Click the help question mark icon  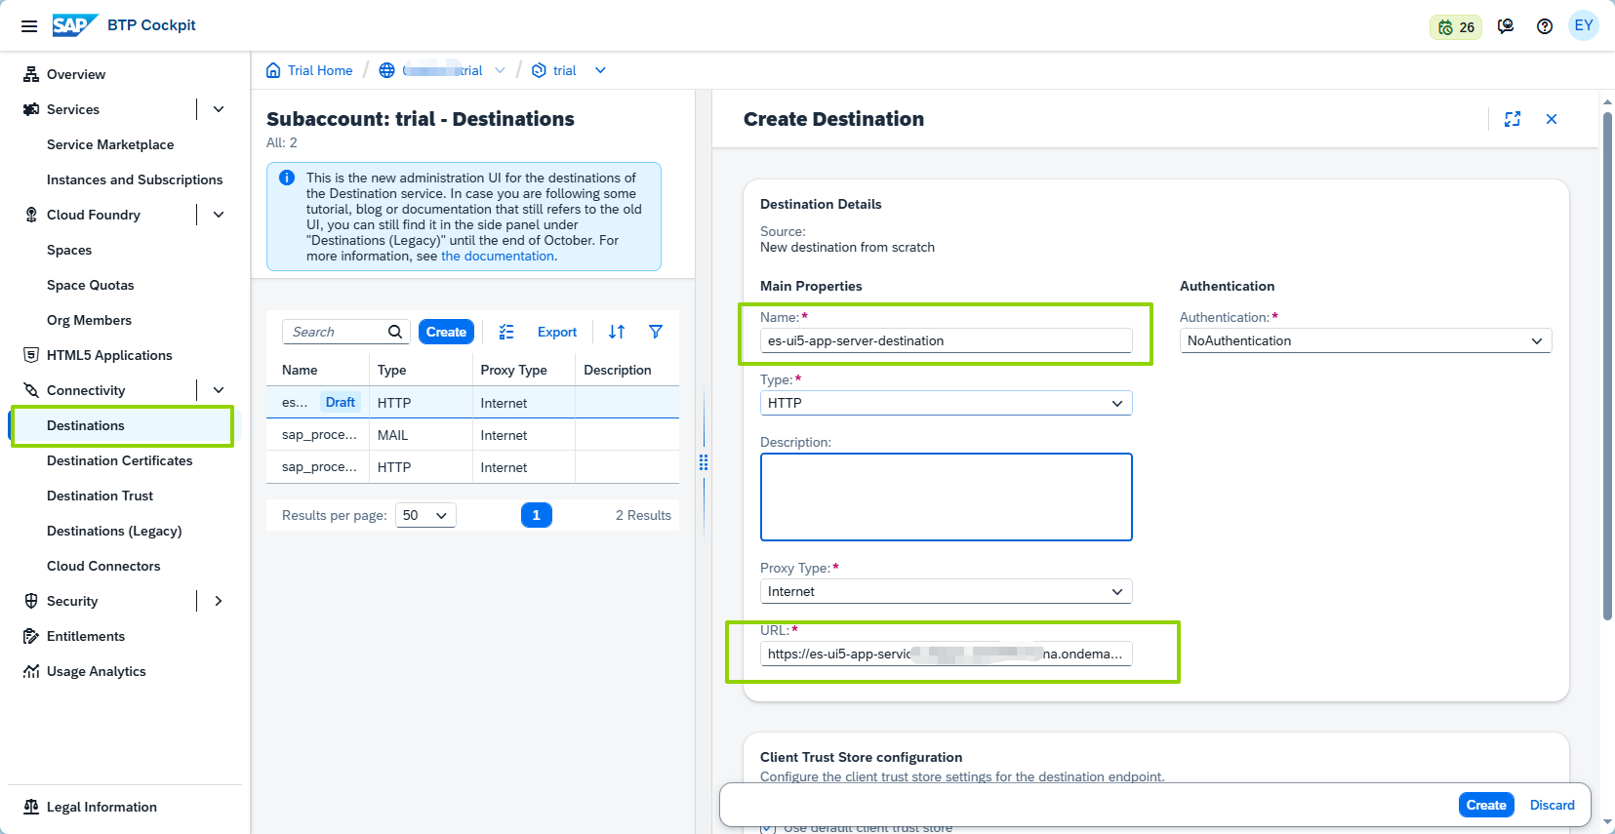tap(1545, 26)
